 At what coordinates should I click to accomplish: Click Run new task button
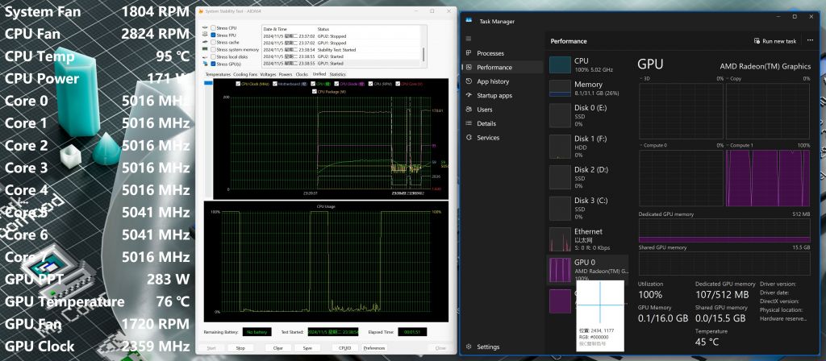(774, 41)
